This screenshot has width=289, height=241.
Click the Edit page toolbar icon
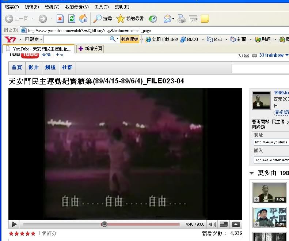point(193,19)
